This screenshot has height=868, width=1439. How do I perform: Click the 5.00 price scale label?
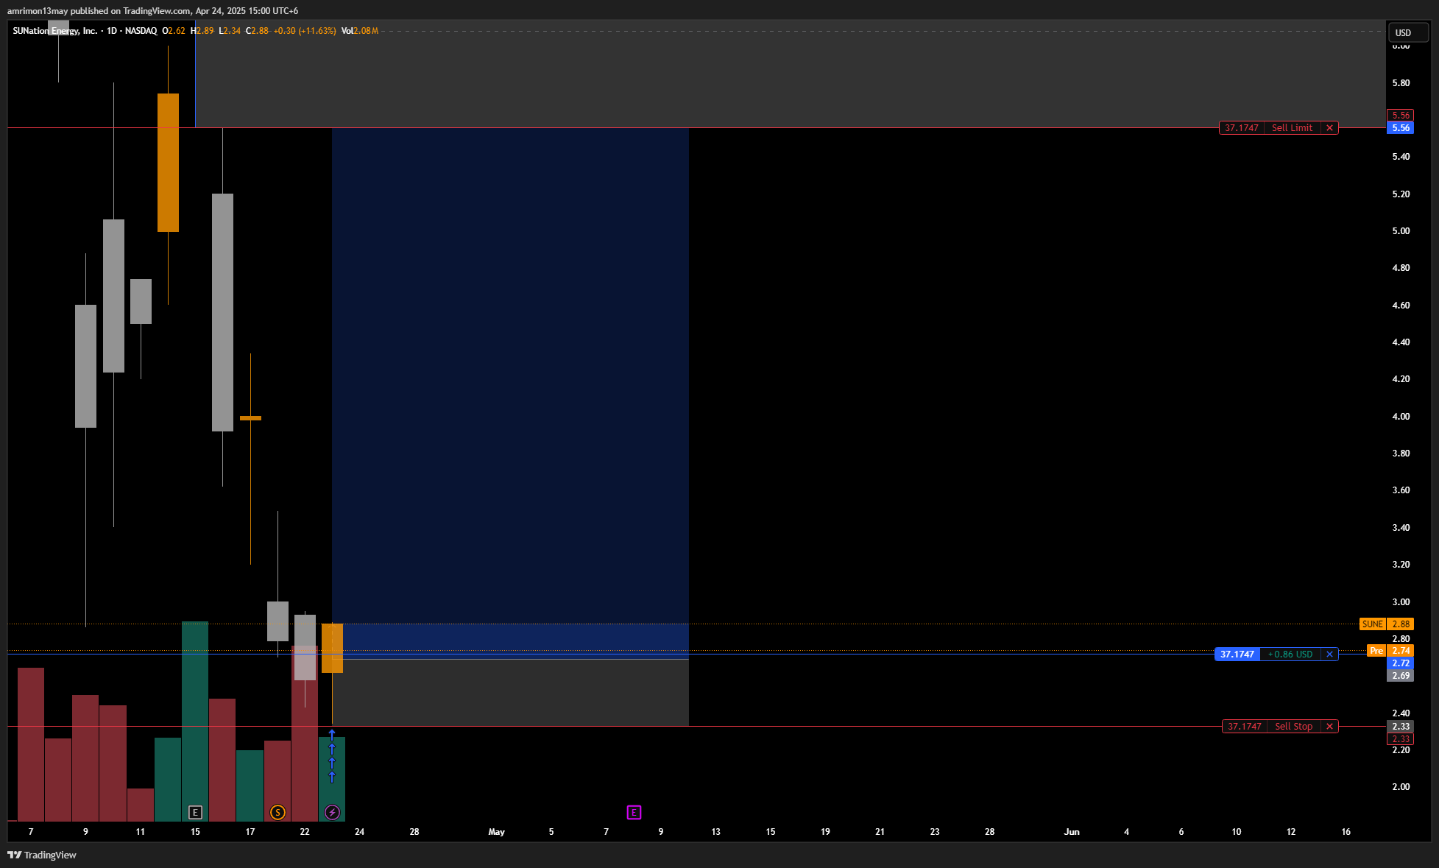click(x=1401, y=230)
